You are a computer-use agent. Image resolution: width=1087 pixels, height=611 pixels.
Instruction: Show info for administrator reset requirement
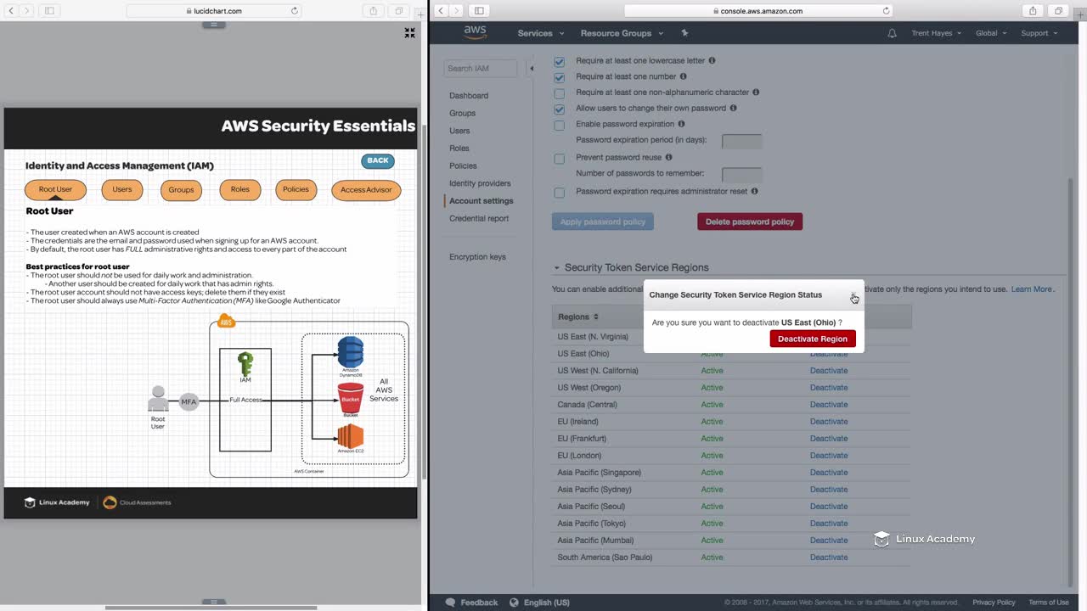(754, 191)
